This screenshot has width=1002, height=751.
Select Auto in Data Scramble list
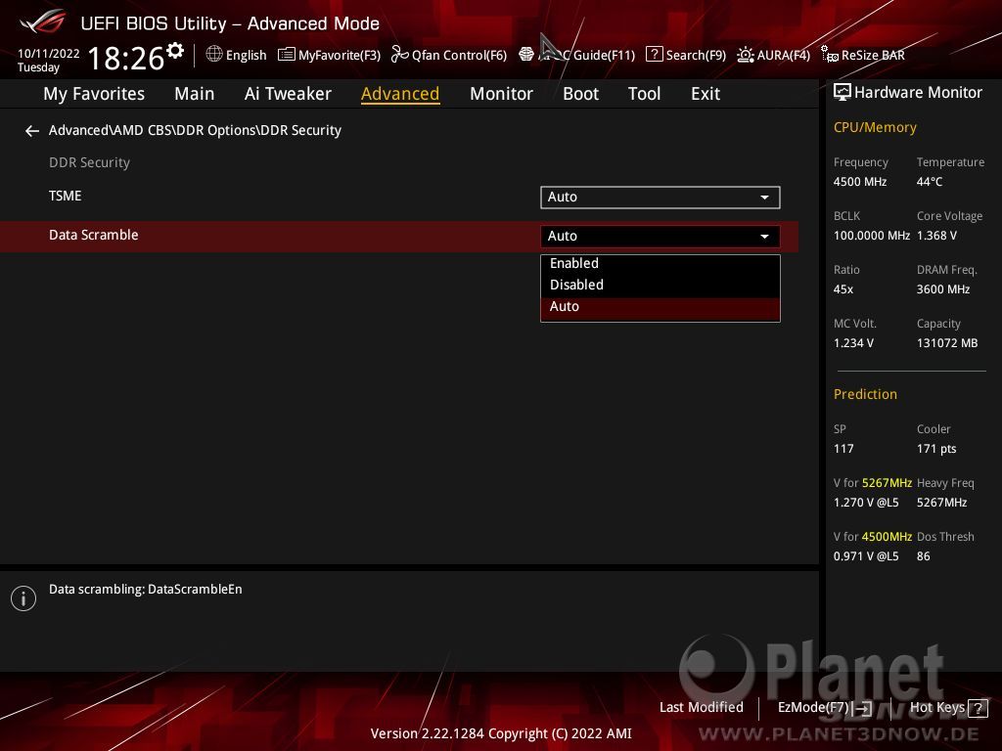660,306
